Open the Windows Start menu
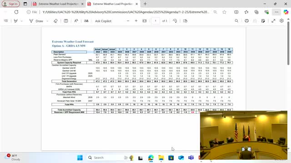The image size is (291, 163). point(80,158)
